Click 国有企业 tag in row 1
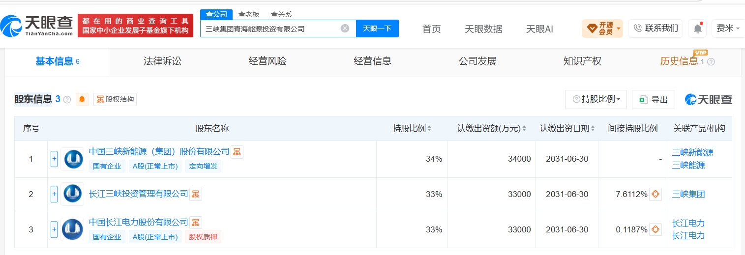745x255 pixels. tap(107, 166)
